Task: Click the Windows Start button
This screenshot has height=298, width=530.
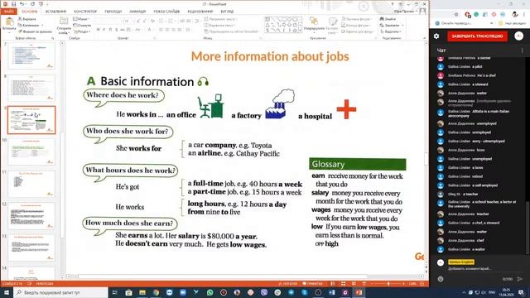Action: [x=6, y=292]
